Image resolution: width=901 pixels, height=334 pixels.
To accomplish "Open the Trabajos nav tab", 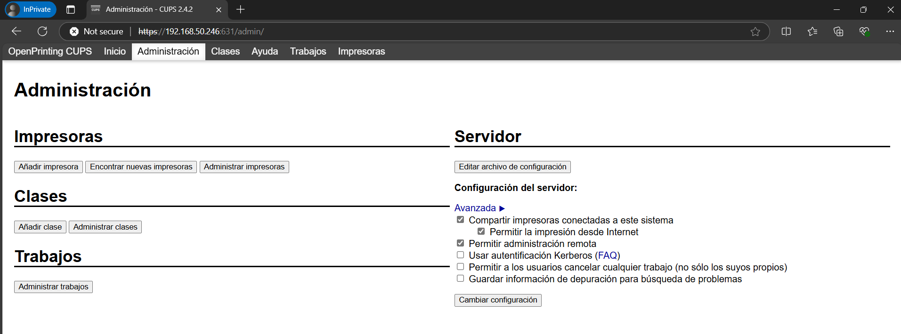I will tap(308, 51).
